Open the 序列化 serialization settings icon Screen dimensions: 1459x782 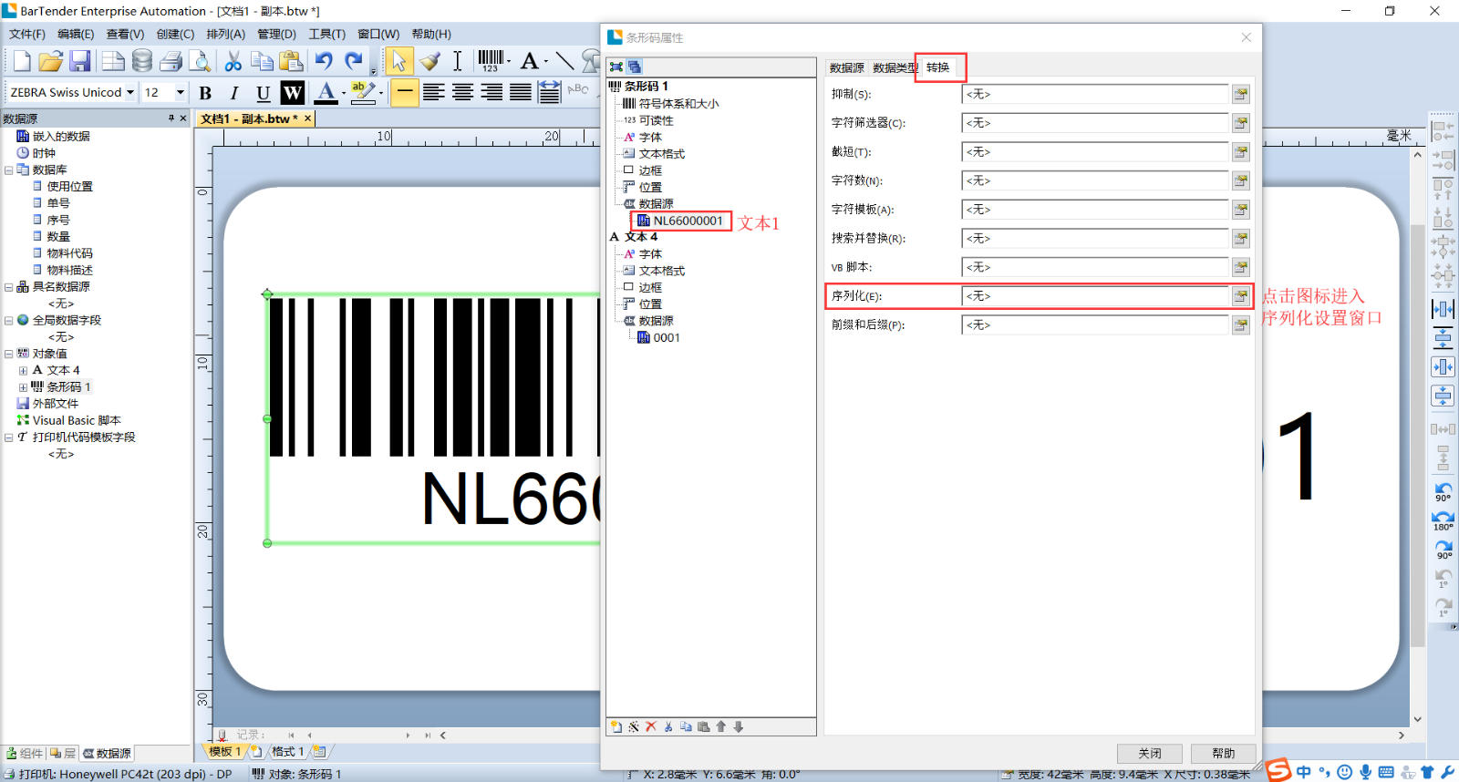(x=1240, y=296)
